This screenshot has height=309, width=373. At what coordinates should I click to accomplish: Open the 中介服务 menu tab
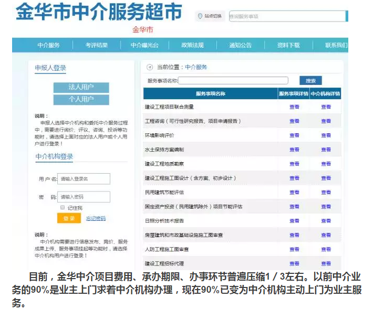click(48, 45)
